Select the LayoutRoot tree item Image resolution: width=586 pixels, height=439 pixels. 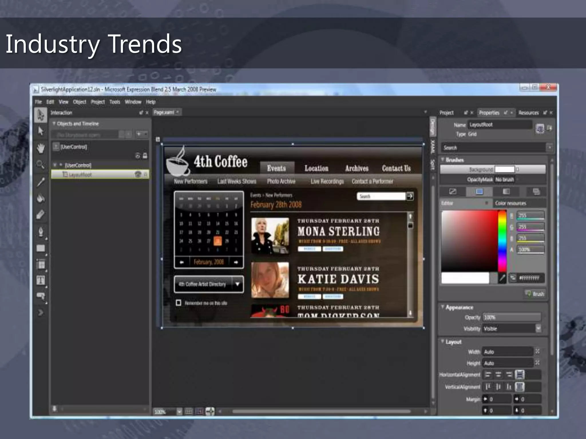pyautogui.click(x=100, y=174)
